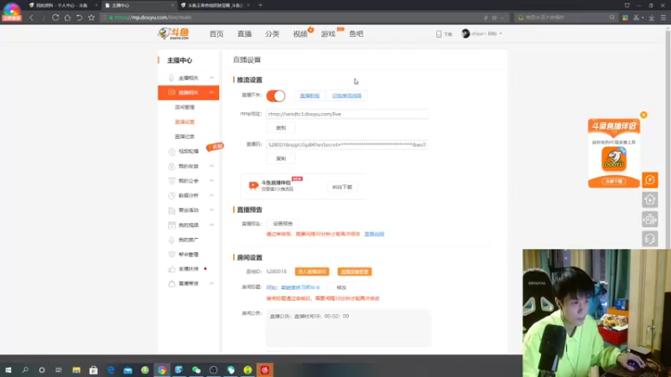The width and height of the screenshot is (671, 377).
Task: Click the 数据分析 pie chart icon
Action: [x=172, y=195]
